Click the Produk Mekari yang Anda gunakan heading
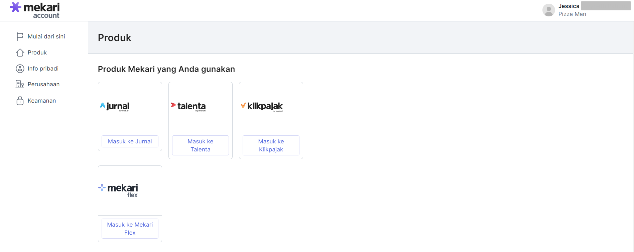The height and width of the screenshot is (252, 634). coord(166,69)
